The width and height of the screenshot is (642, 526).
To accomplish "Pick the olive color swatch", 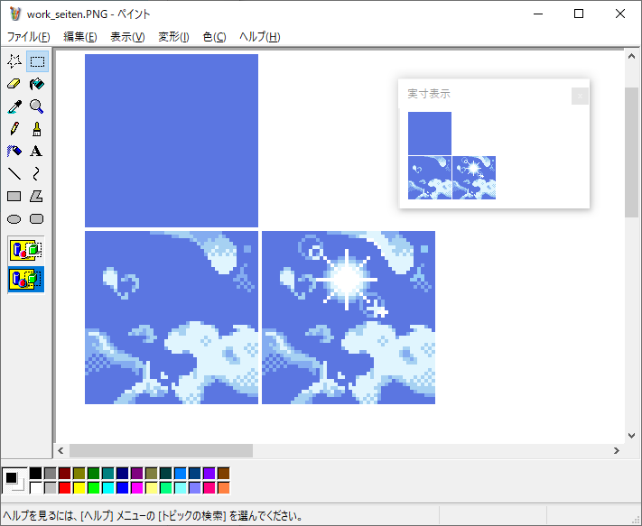I will click(x=79, y=474).
